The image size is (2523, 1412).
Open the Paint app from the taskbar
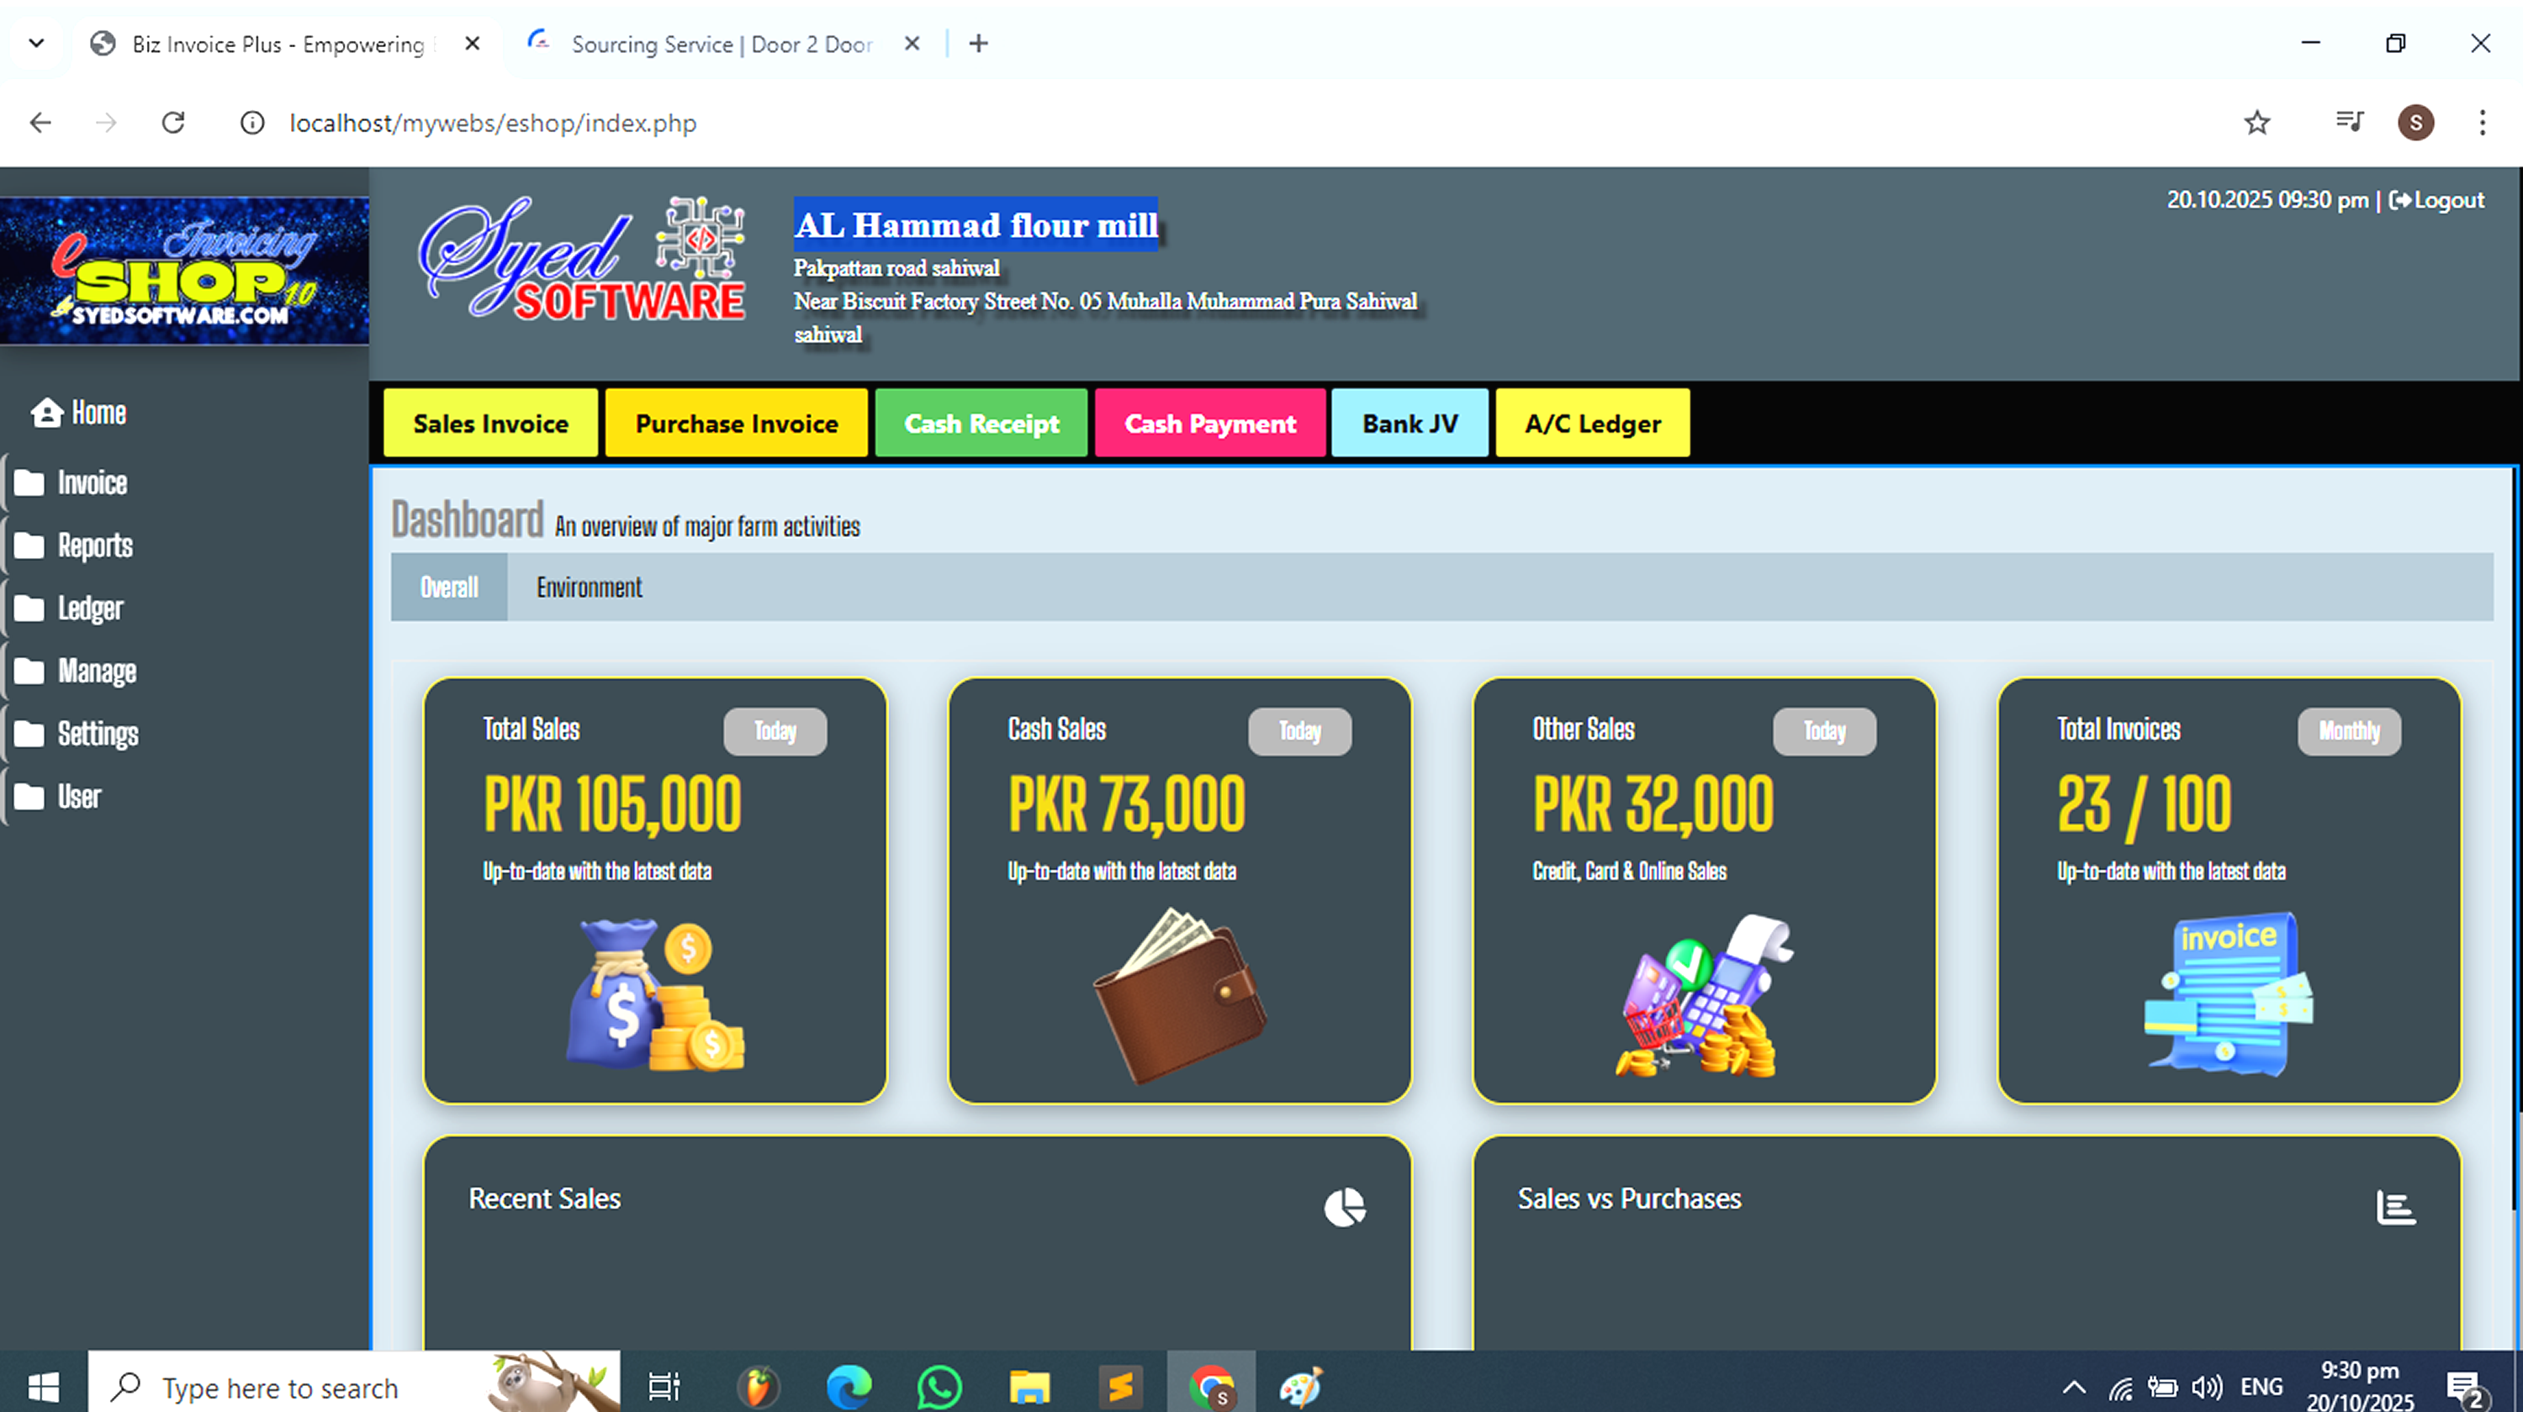coord(1302,1386)
